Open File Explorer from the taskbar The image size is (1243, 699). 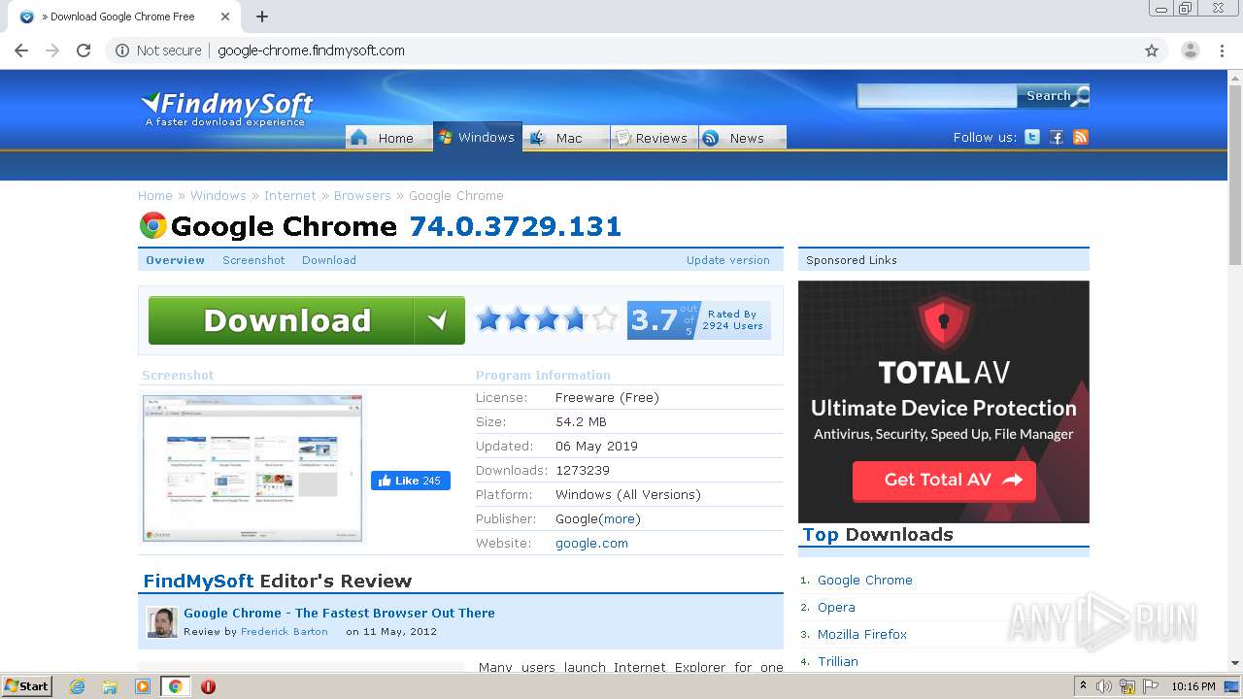(x=110, y=686)
